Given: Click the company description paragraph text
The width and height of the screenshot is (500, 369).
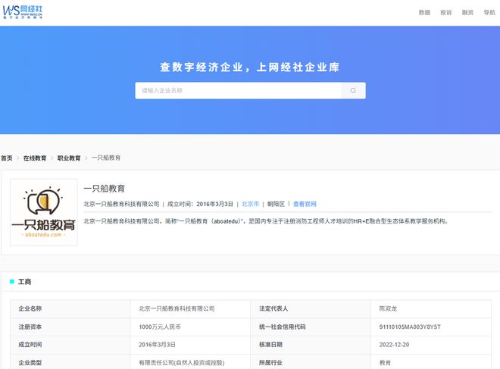Looking at the screenshot, I should tap(266, 221).
